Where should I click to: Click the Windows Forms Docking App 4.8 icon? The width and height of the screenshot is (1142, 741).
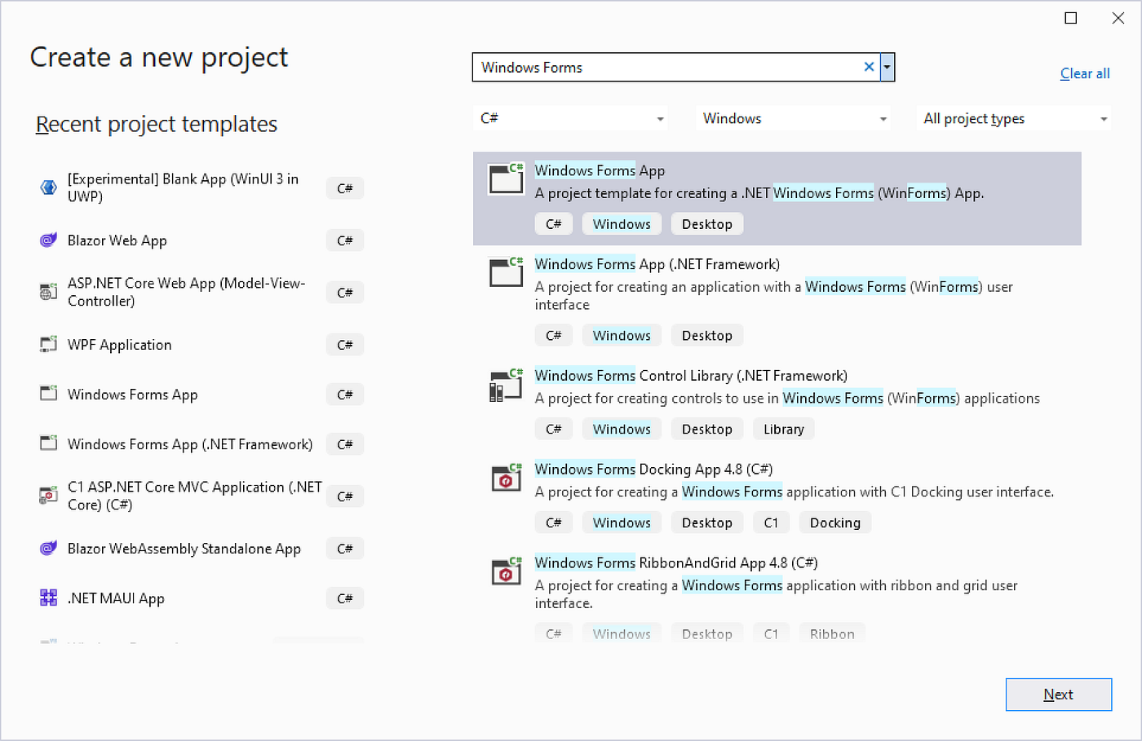pos(506,479)
